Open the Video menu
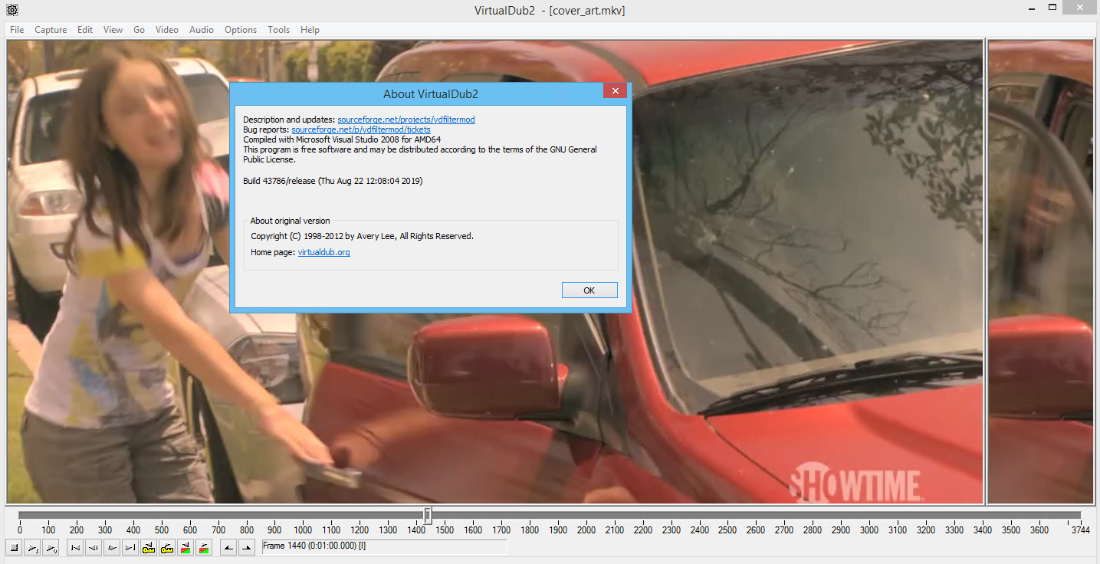The width and height of the screenshot is (1100, 564). click(x=167, y=30)
